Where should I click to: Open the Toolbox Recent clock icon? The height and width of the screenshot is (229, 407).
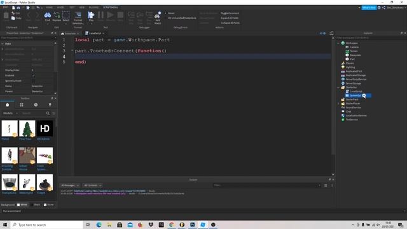36,104
